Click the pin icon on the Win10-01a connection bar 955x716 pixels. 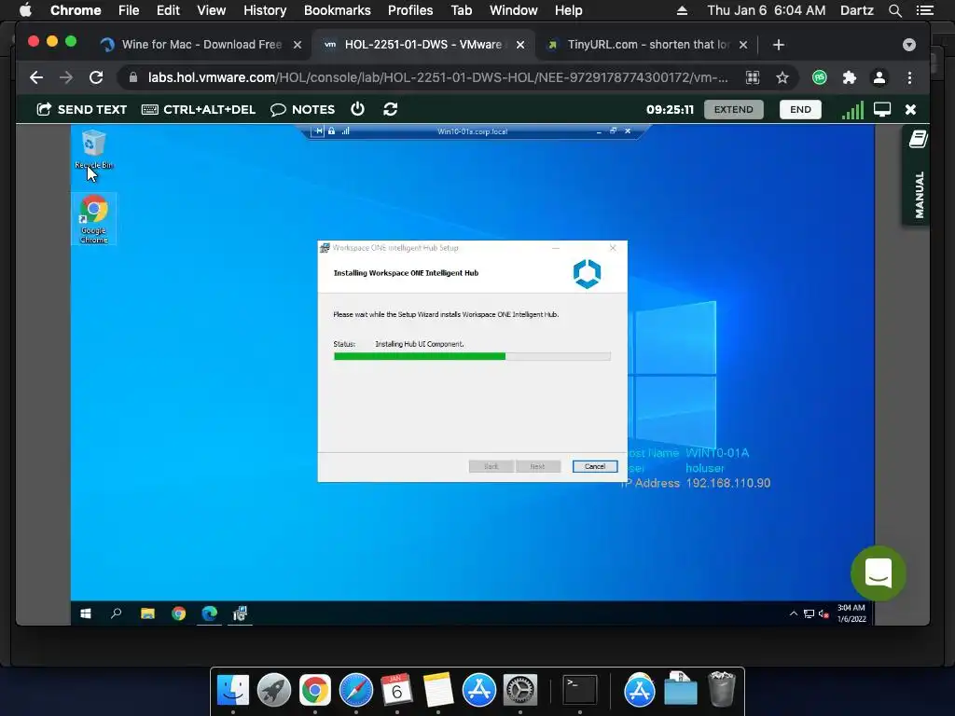coord(318,131)
